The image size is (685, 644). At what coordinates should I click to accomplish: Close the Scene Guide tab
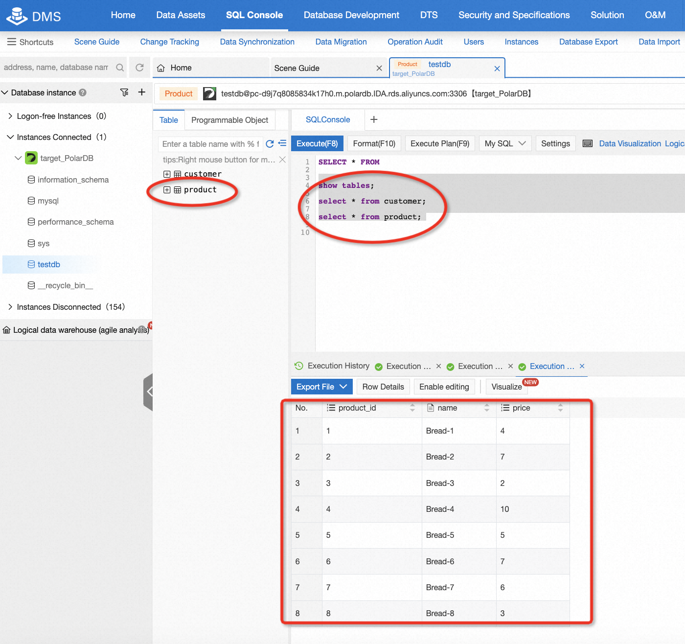379,68
